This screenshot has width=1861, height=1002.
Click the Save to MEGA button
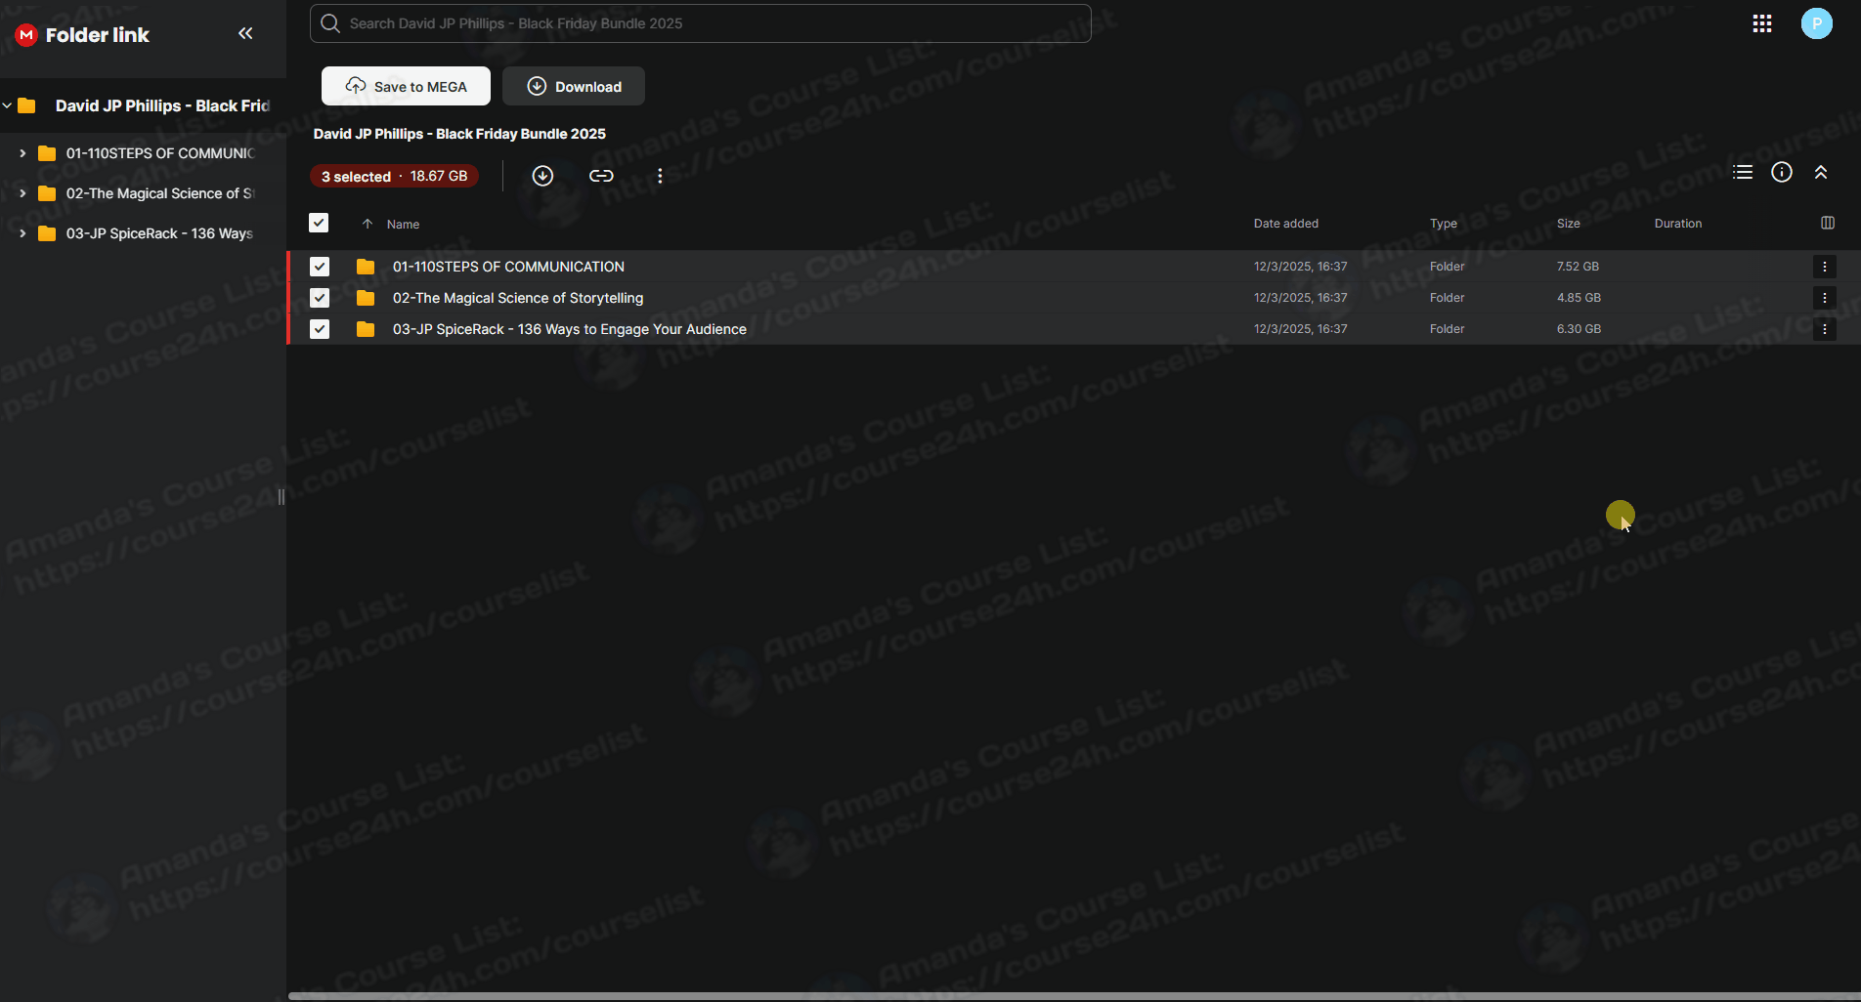click(x=406, y=86)
